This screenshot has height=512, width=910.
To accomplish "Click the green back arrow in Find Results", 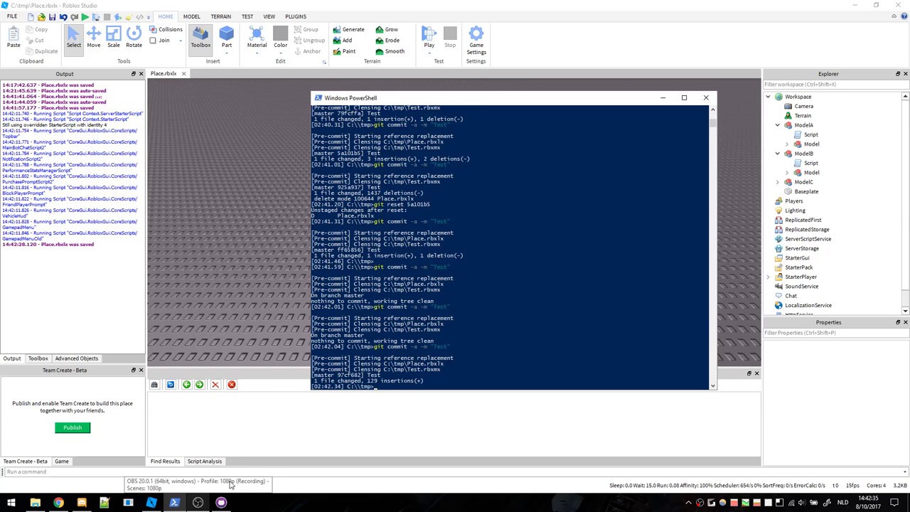I will point(186,385).
